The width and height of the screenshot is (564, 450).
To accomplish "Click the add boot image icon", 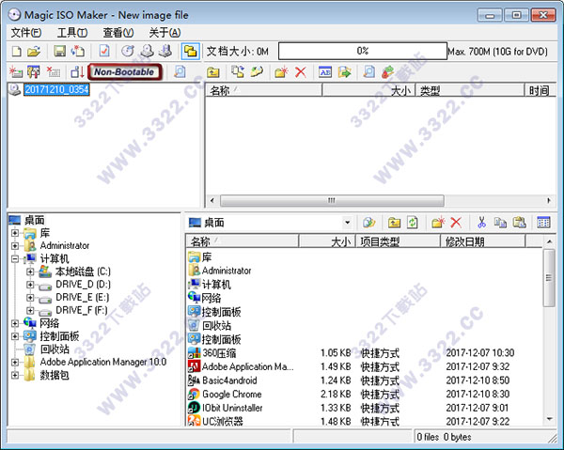I will 15,72.
